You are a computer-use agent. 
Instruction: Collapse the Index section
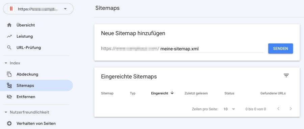click(x=6, y=63)
